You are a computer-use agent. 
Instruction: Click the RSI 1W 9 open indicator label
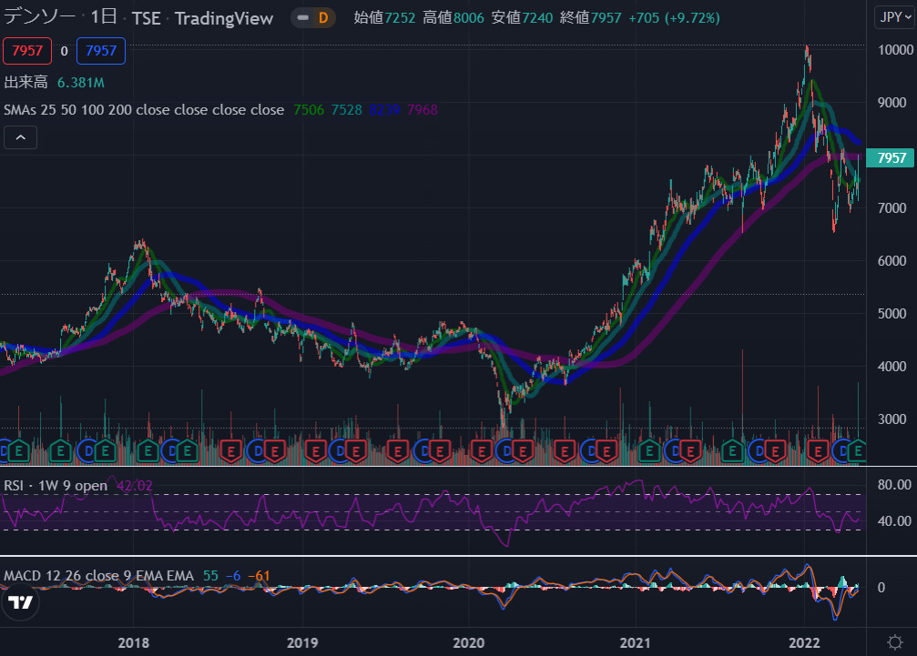56,486
